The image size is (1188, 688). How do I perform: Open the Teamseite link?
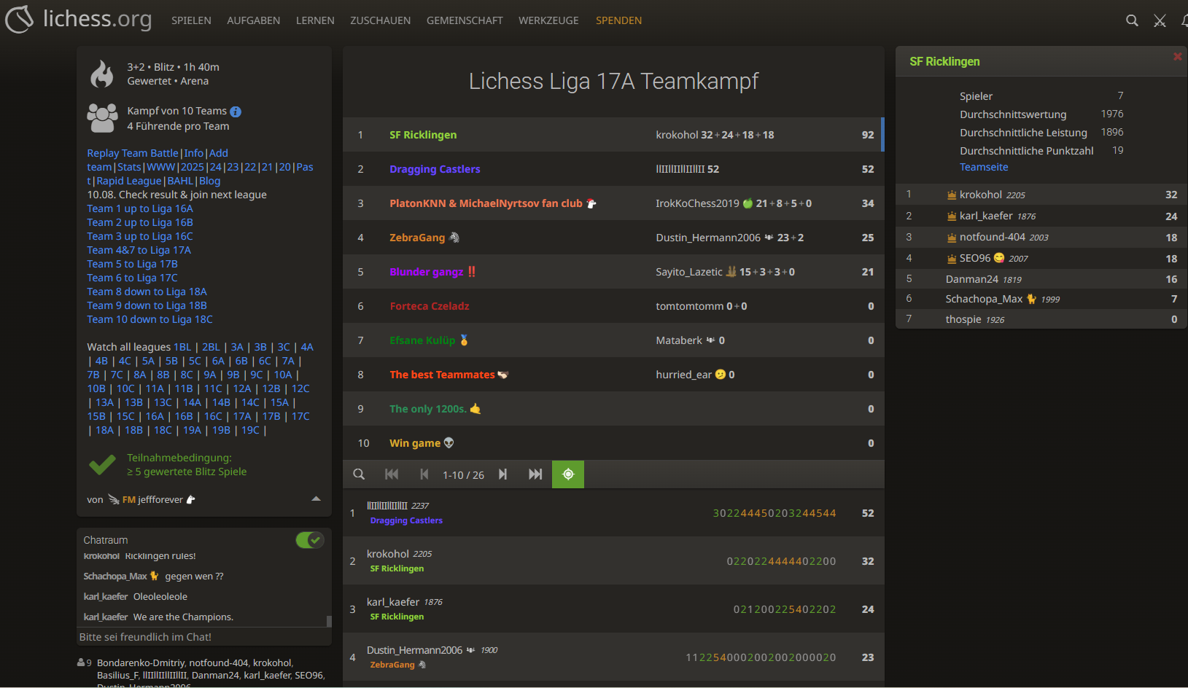(984, 167)
